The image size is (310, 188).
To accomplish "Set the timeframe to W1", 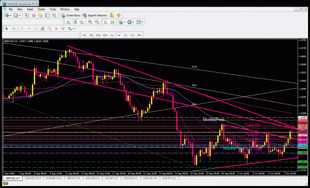I will [x=132, y=35].
